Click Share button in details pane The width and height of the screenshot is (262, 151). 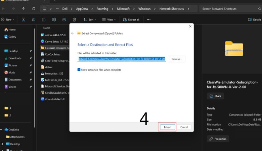tap(215, 96)
